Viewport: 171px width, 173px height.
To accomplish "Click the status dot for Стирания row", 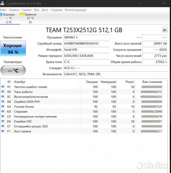I will click(3, 111).
